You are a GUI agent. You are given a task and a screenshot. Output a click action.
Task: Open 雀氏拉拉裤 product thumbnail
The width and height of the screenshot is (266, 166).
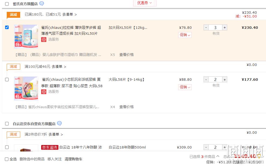pyautogui.click(x=26, y=37)
